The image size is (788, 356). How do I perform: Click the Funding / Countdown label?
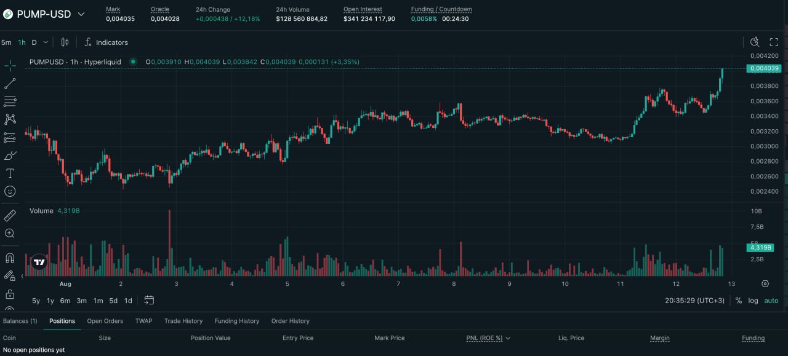coord(441,9)
